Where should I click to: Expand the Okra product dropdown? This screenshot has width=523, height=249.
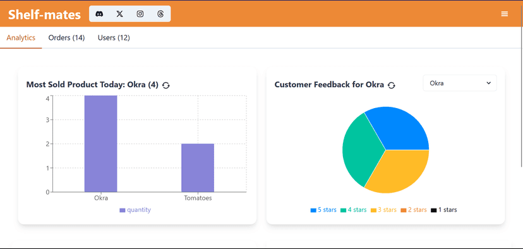click(460, 83)
